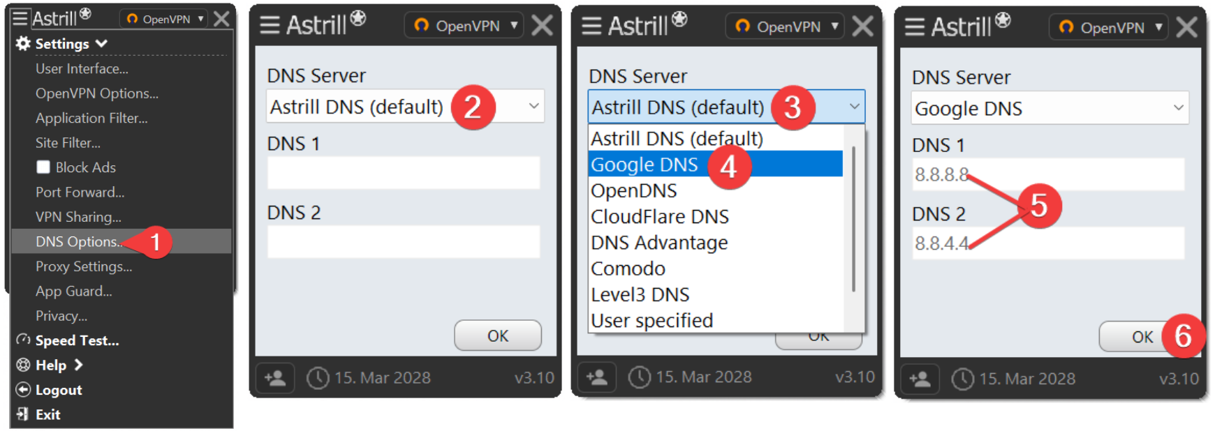Open Application Filter... entry

pos(91,118)
